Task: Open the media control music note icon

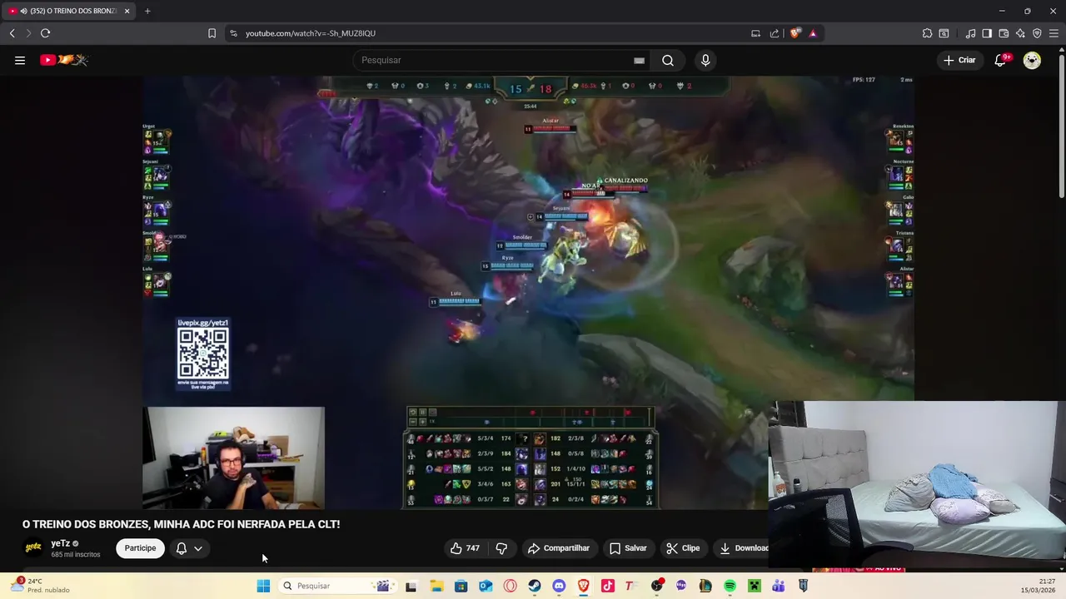Action: (x=970, y=33)
